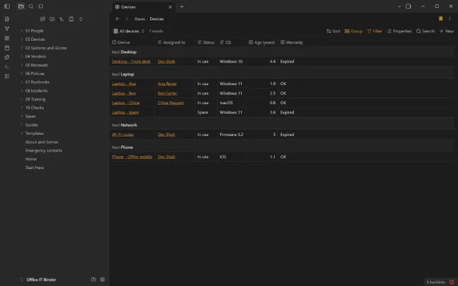Open command palette ribbon icon
The width and height of the screenshot is (458, 286).
point(7,67)
